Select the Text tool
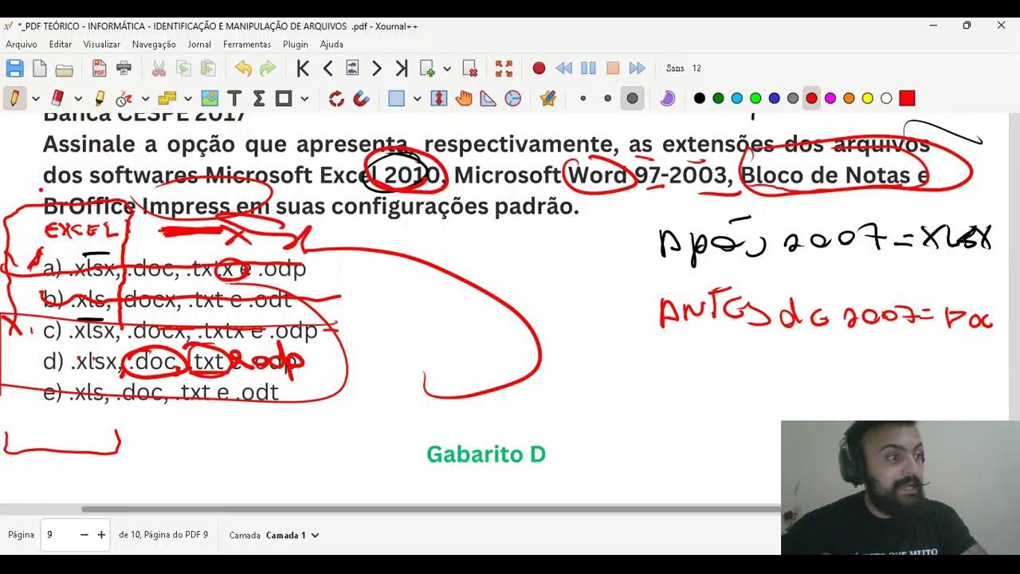This screenshot has width=1020, height=574. click(x=234, y=98)
